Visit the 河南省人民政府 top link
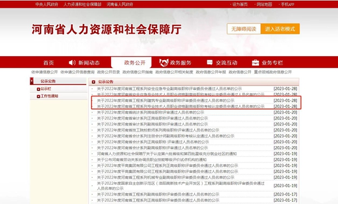Viewport: 338px width, 204px height. pyautogui.click(x=120, y=4)
